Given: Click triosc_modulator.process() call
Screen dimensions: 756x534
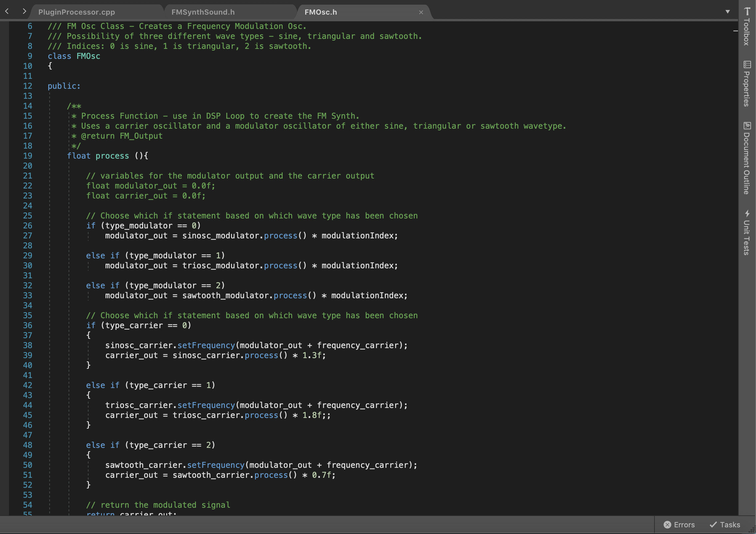Looking at the screenshot, I should click(244, 265).
